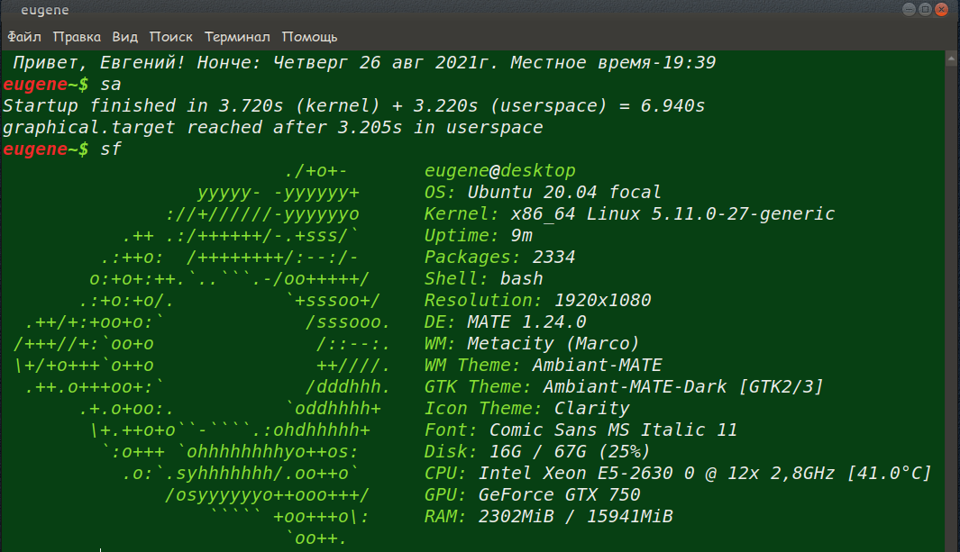Minimize the eugene terminal window

(x=909, y=9)
